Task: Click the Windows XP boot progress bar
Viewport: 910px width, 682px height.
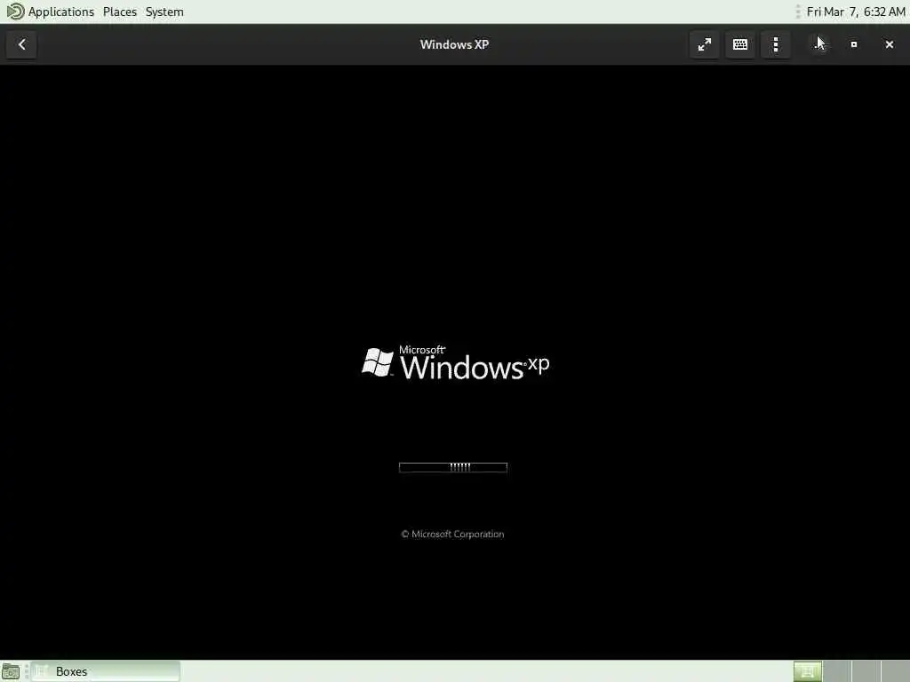Action: pos(452,467)
